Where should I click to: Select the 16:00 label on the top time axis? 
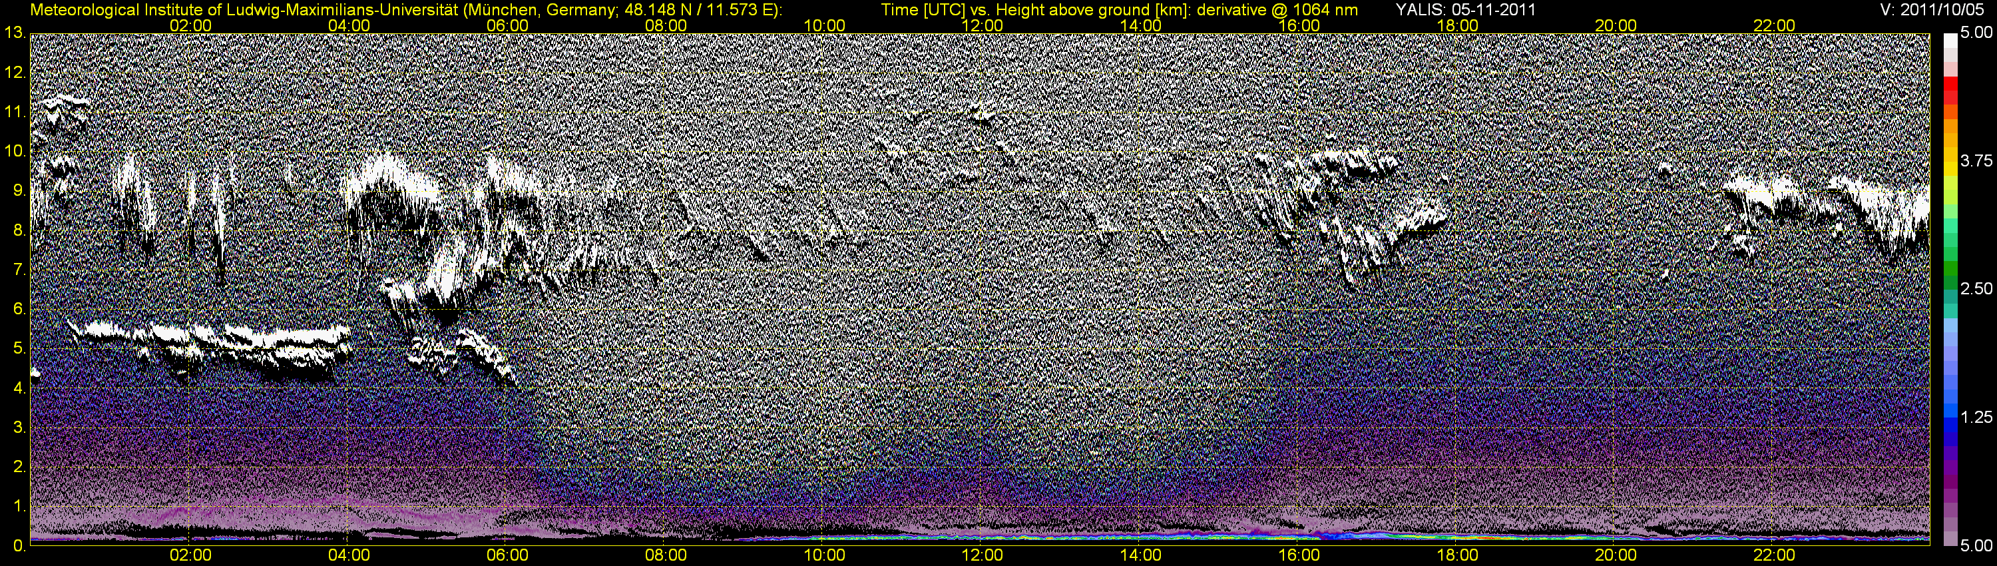point(1299,25)
